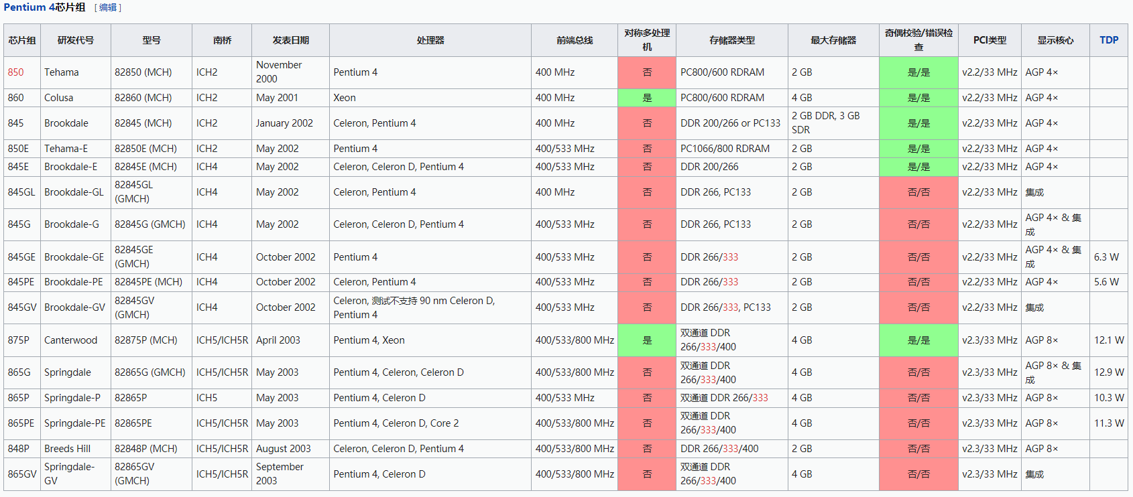Click red 333 link in 875P row
The height and width of the screenshot is (497, 1133).
click(708, 347)
